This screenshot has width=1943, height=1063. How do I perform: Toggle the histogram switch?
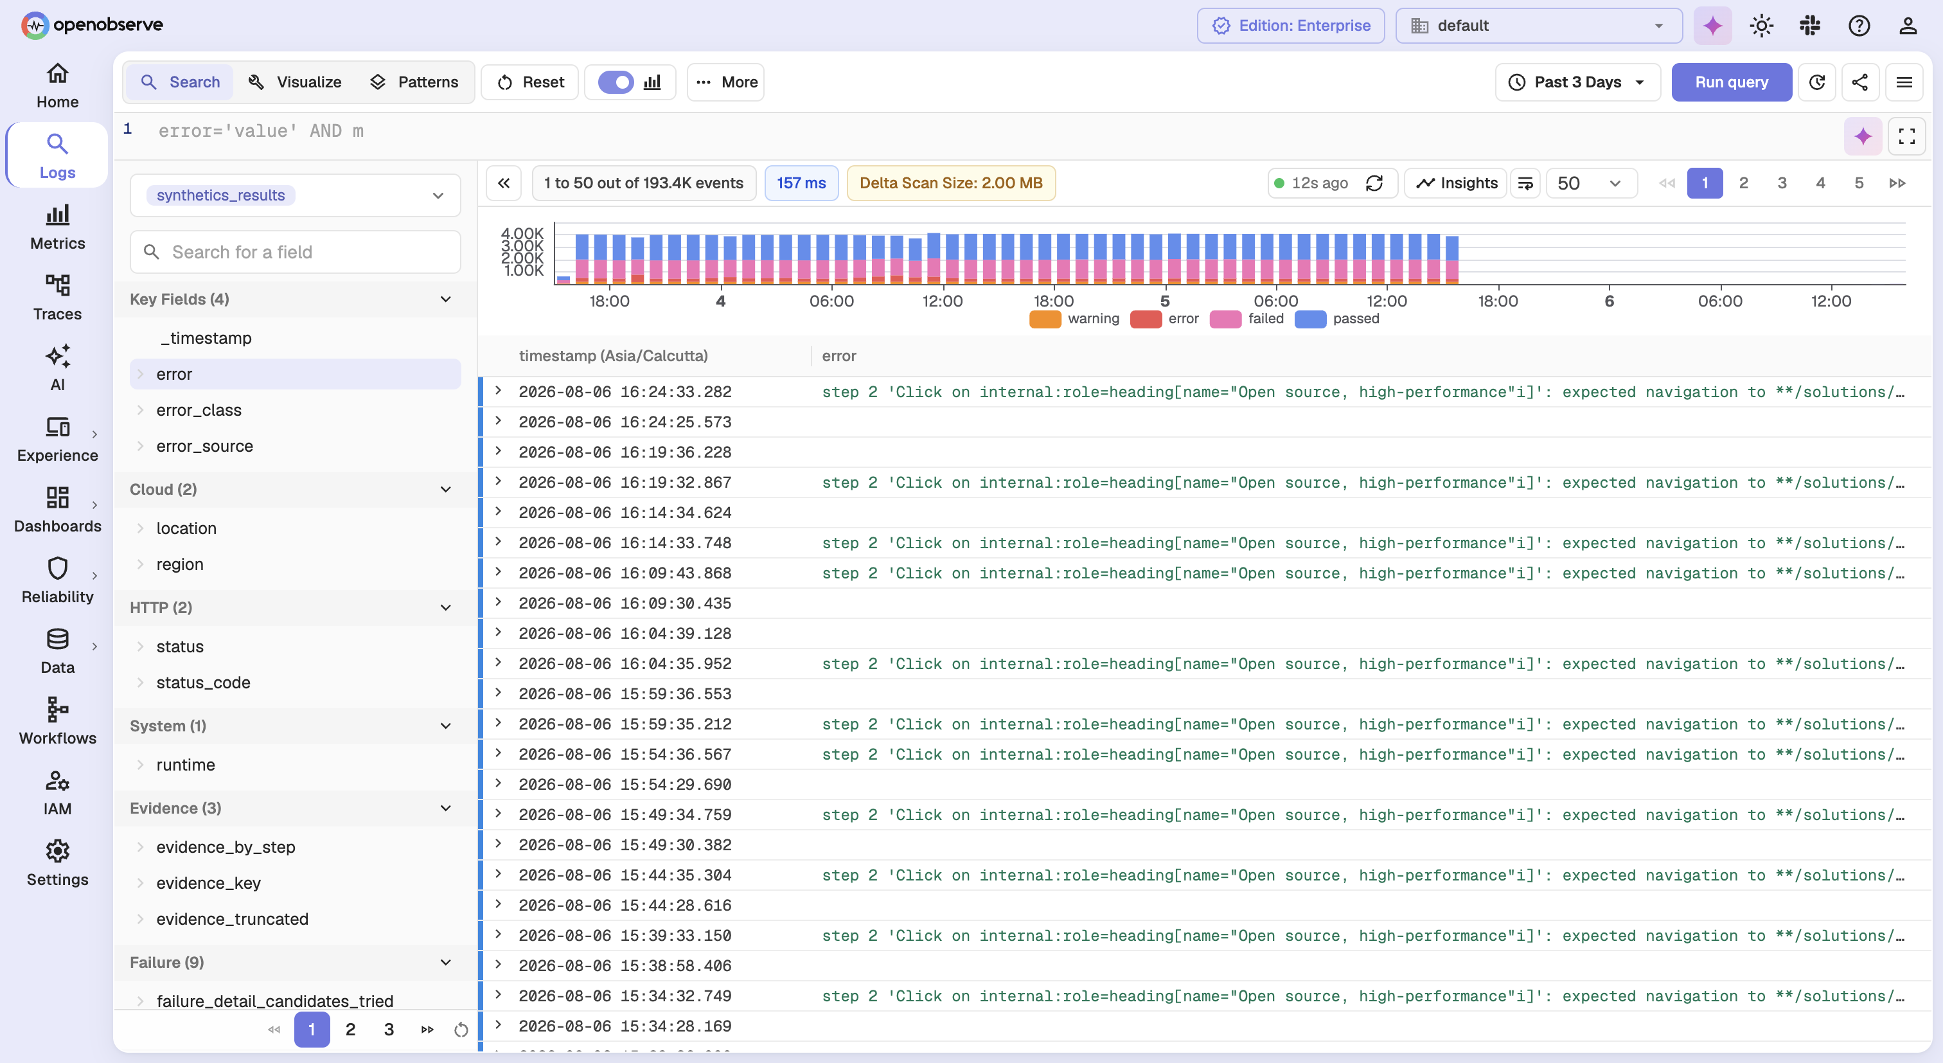pyautogui.click(x=616, y=82)
